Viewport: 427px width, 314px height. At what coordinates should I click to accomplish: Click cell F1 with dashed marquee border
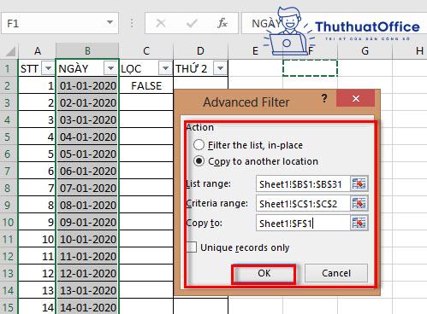(x=310, y=68)
